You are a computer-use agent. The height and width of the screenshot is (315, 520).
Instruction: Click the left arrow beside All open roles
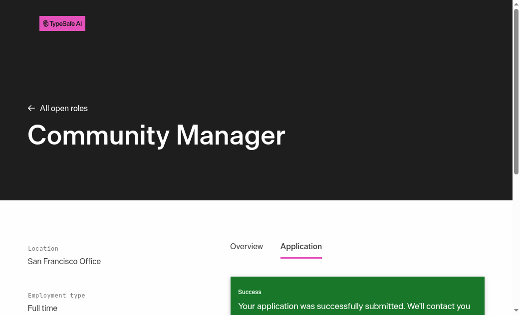coord(31,108)
